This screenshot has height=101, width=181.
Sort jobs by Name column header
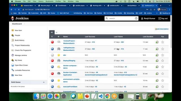coord(65,37)
